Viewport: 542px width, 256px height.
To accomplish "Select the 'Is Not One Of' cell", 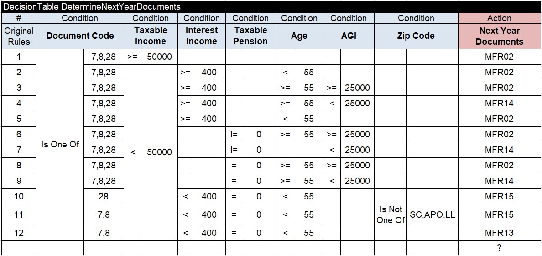I will [x=390, y=214].
